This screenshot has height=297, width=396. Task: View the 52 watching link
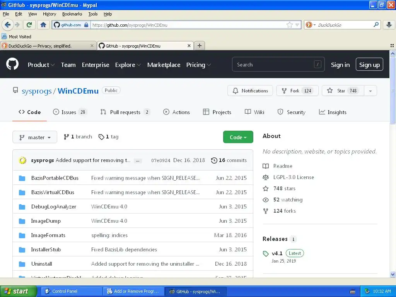point(288,200)
